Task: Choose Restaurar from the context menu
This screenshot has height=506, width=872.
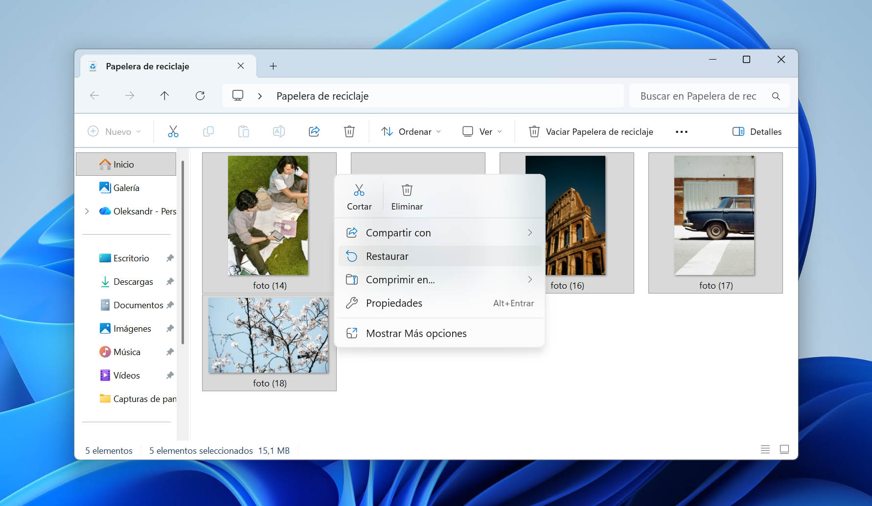Action: (440, 256)
